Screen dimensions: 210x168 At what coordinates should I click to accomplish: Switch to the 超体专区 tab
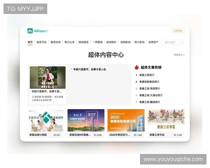[x=42, y=42]
